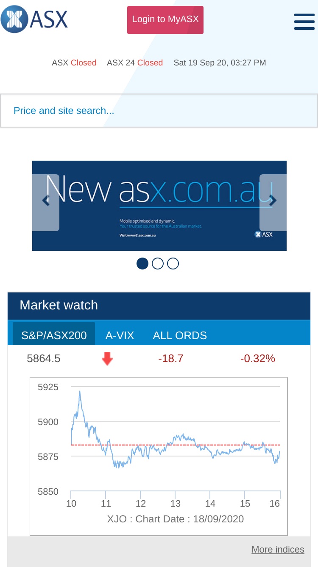Click the Login to MyASX button
Screen dimensions: 318x567
pyautogui.click(x=165, y=20)
